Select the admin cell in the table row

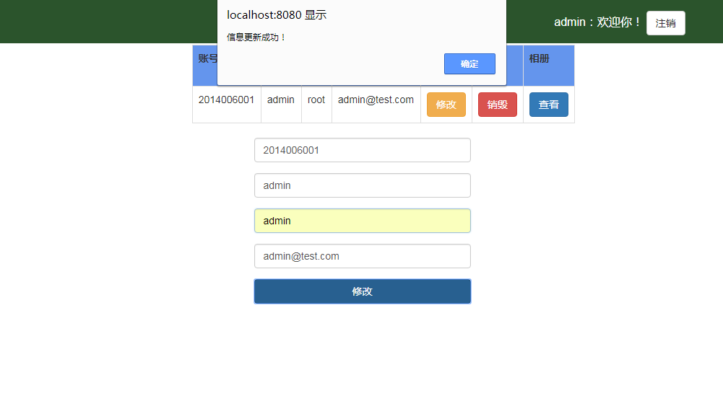tap(281, 104)
